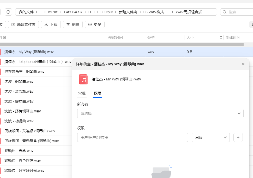Navigate to 新建文件夹 in breadcrumb

(x=128, y=12)
